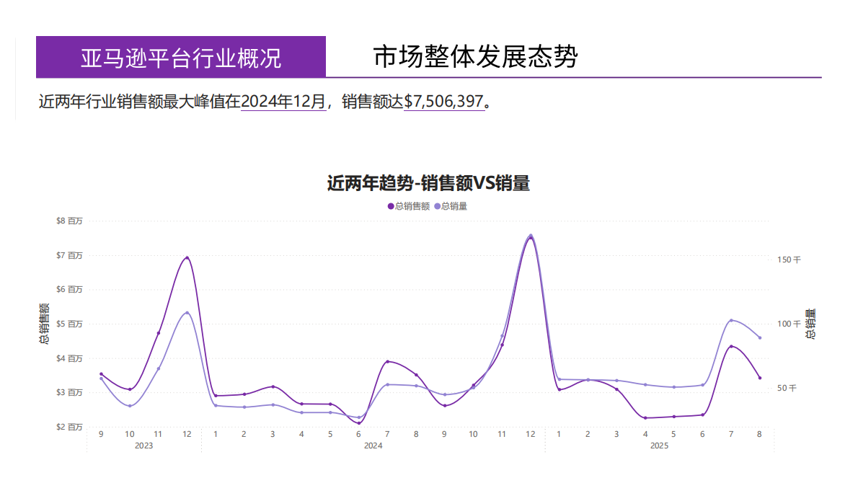This screenshot has height=496, width=858.
Task: Click the 100 千 right-axis label
Action: (x=789, y=324)
